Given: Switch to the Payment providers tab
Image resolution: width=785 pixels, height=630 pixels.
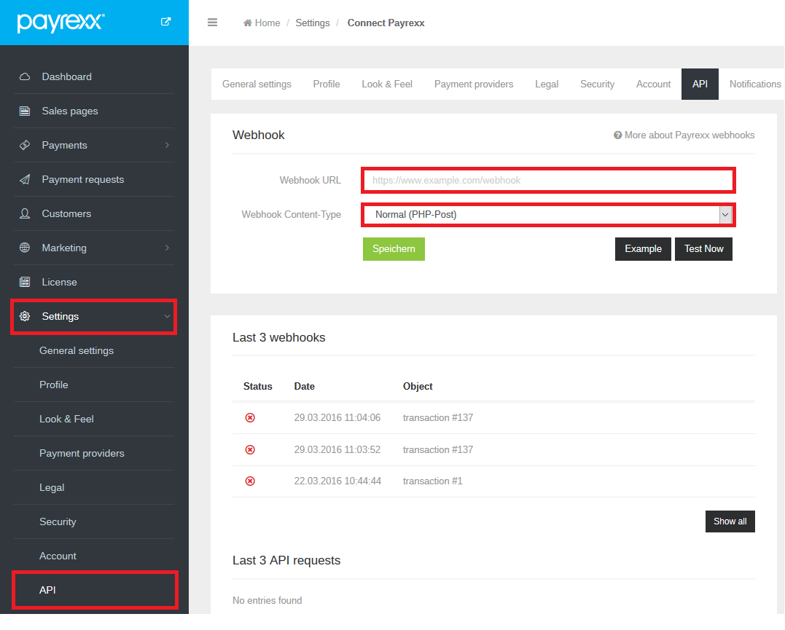Looking at the screenshot, I should (474, 84).
